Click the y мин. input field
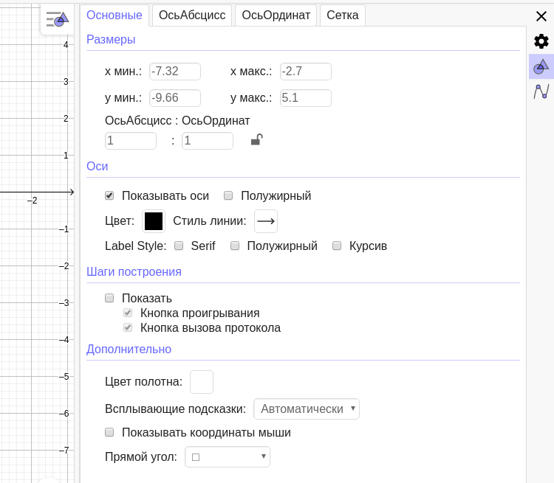 [x=175, y=98]
